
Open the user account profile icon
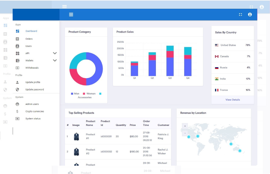point(250,15)
